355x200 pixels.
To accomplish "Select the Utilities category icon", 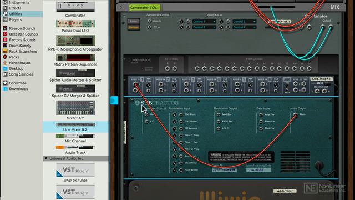I will 5,14.
